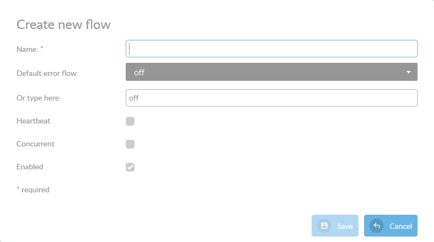The image size is (434, 242).
Task: Cancel creating the new flow
Action: 390,226
